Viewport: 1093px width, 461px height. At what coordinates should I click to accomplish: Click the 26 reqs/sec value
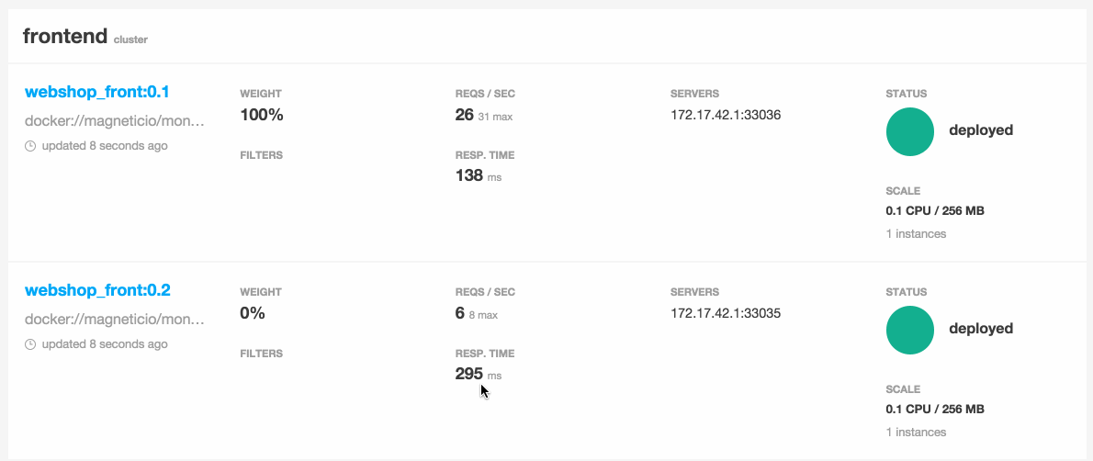point(464,115)
